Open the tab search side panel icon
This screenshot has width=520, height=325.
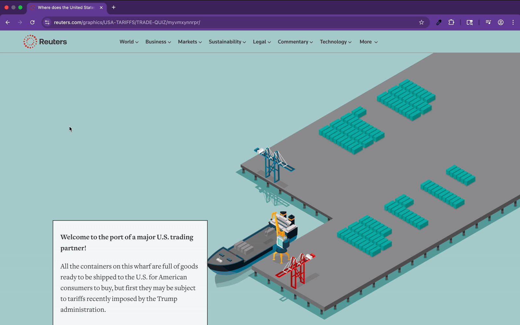tap(470, 22)
